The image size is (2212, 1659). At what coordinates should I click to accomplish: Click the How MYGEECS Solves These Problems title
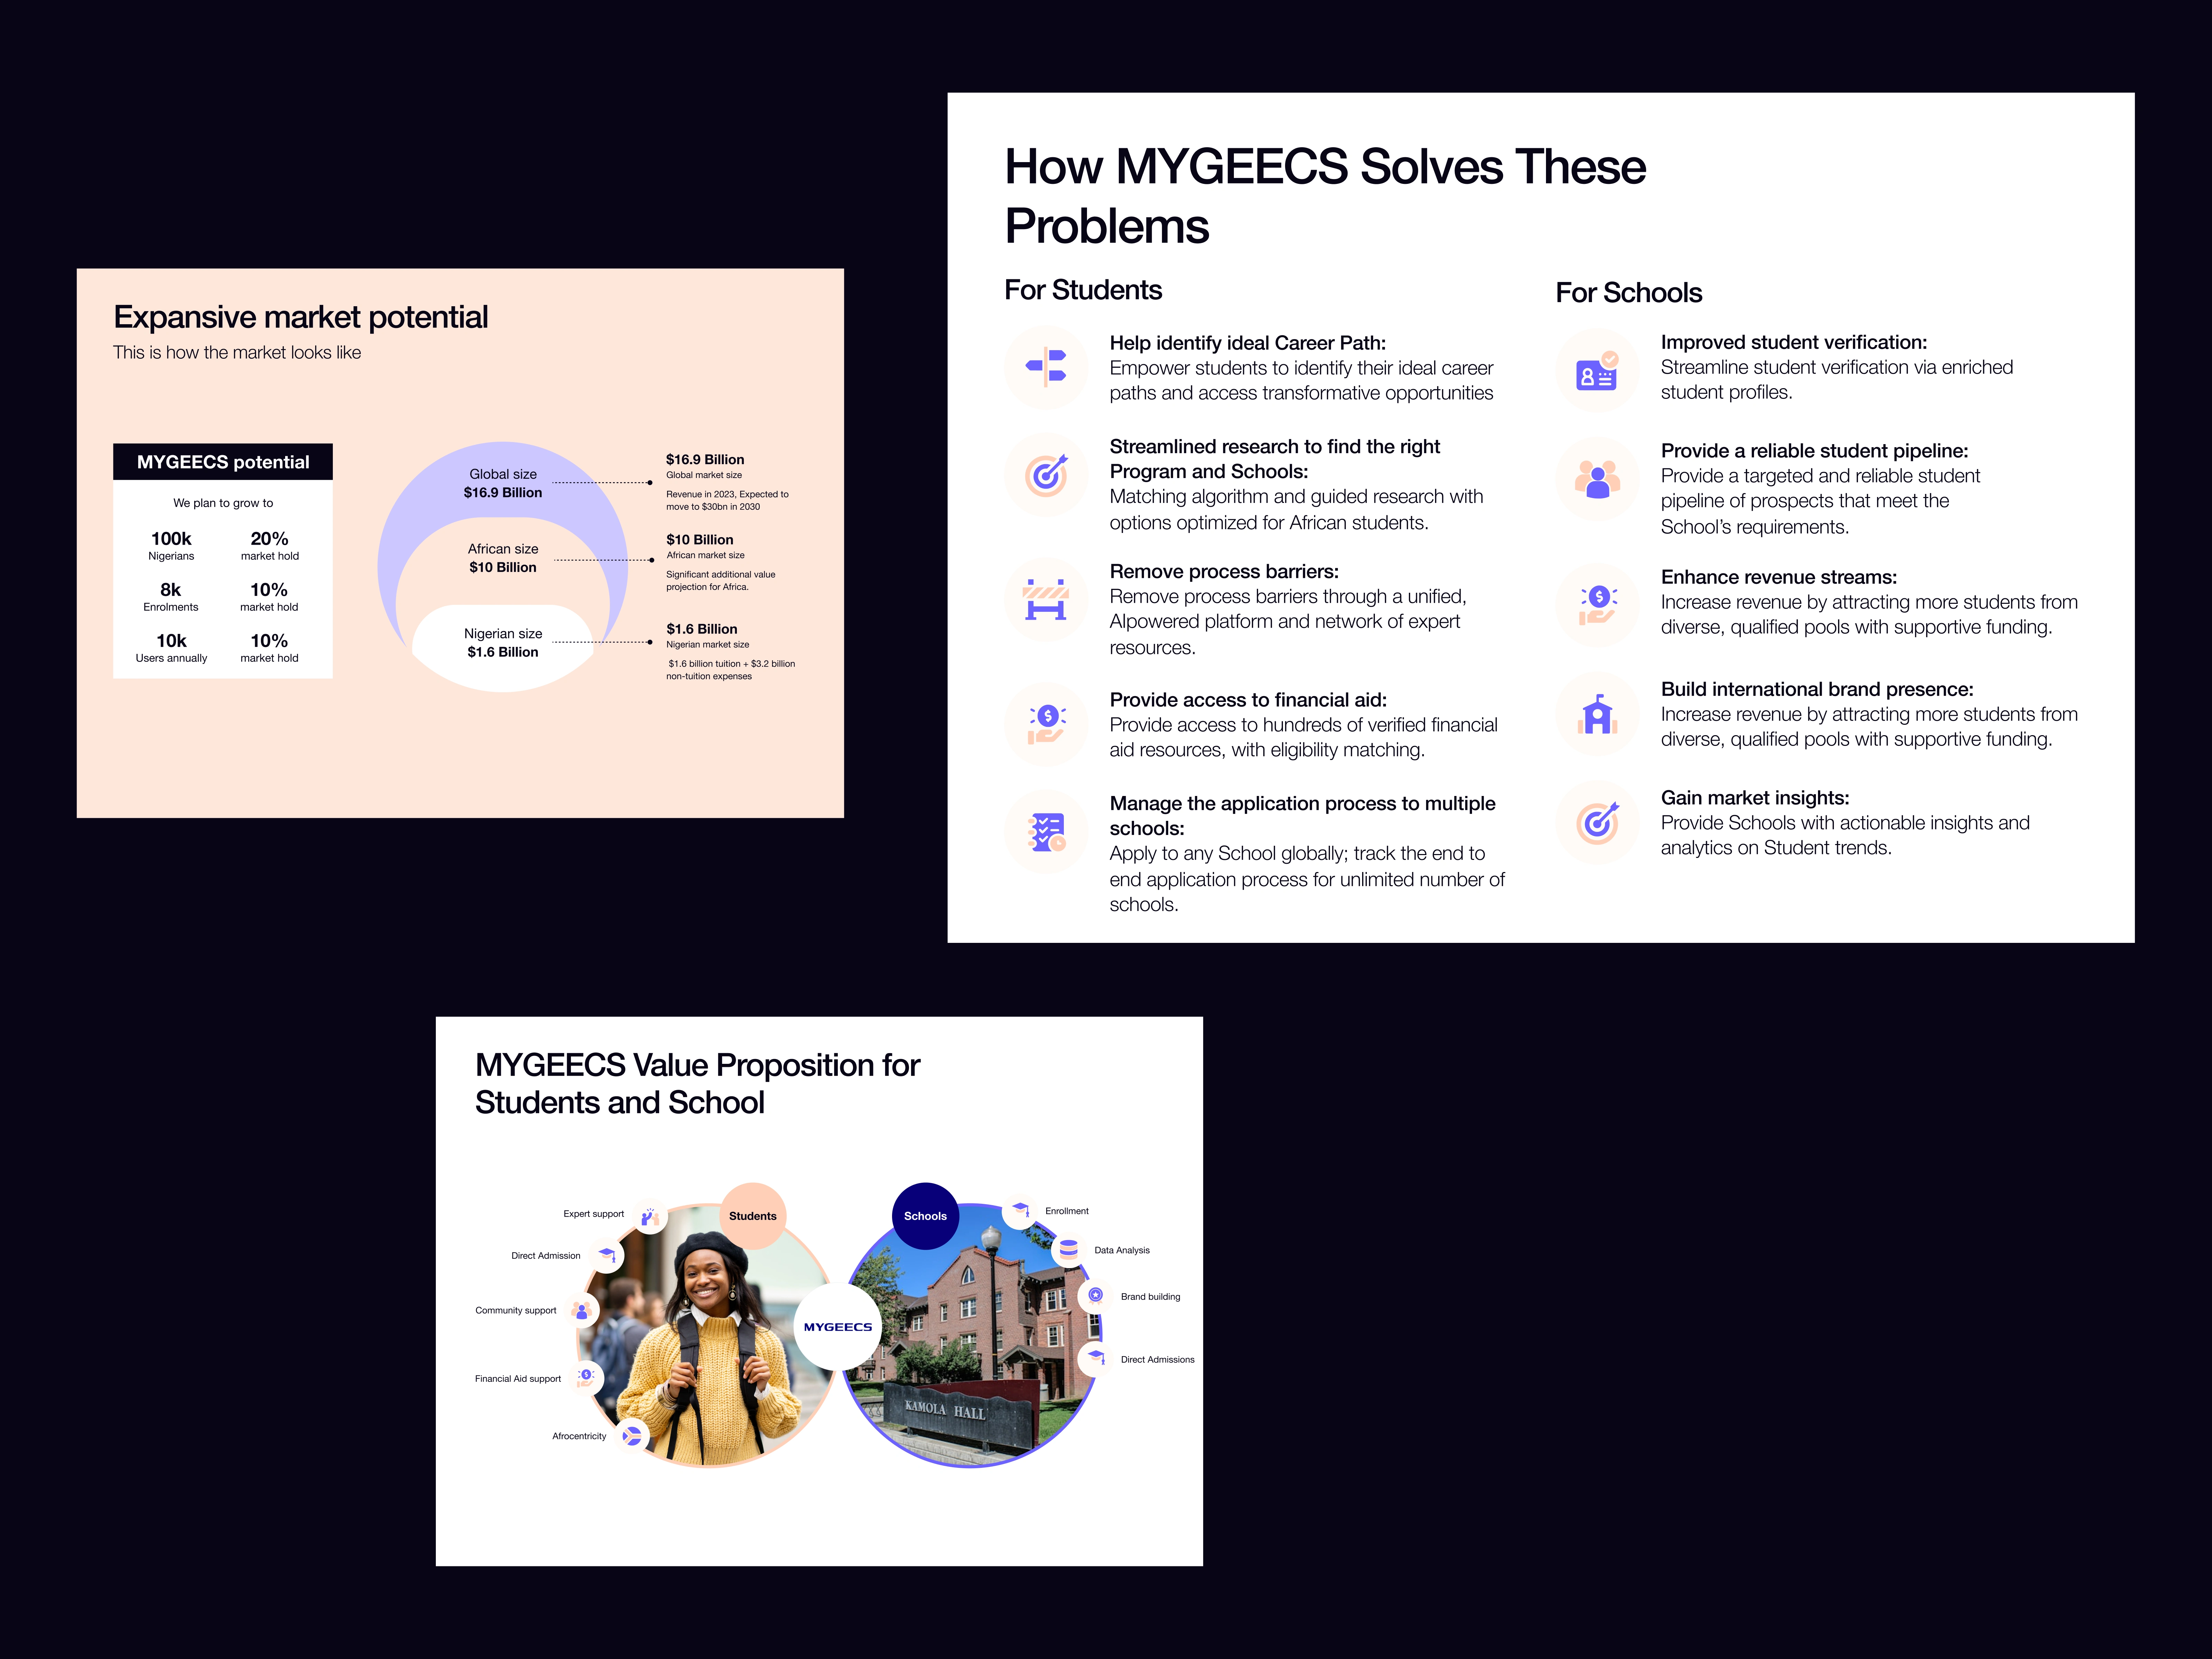(x=1325, y=196)
